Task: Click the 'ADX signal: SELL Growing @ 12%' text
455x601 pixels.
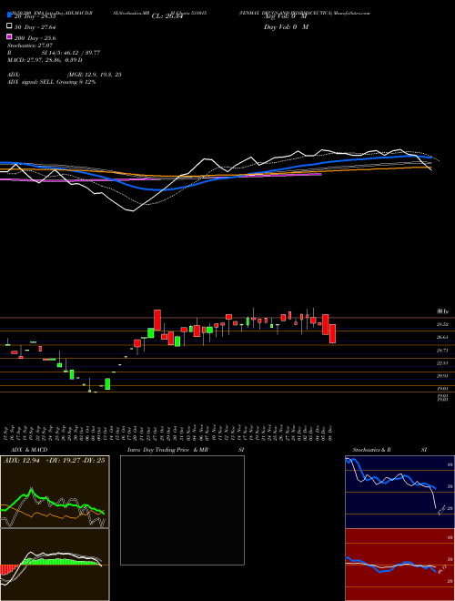Action: (51, 82)
